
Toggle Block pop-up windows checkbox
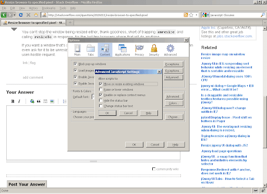coord(75,64)
